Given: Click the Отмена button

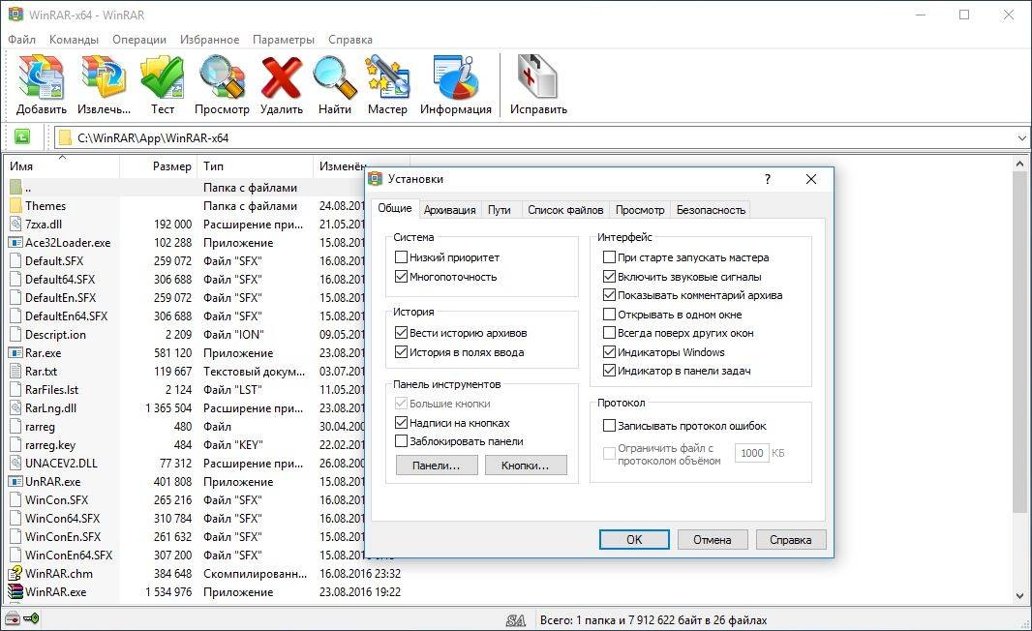Looking at the screenshot, I should coord(713,539).
